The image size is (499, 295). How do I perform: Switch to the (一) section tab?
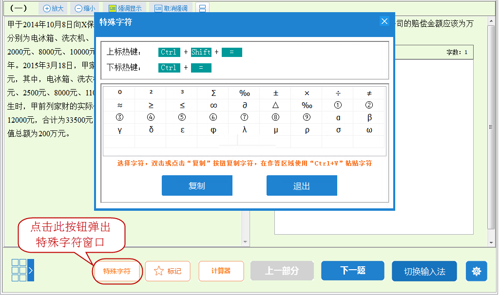pyautogui.click(x=18, y=8)
